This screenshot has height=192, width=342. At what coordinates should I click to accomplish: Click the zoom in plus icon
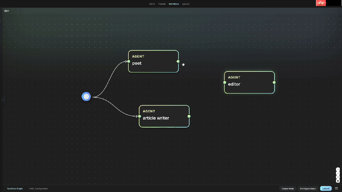(338, 170)
